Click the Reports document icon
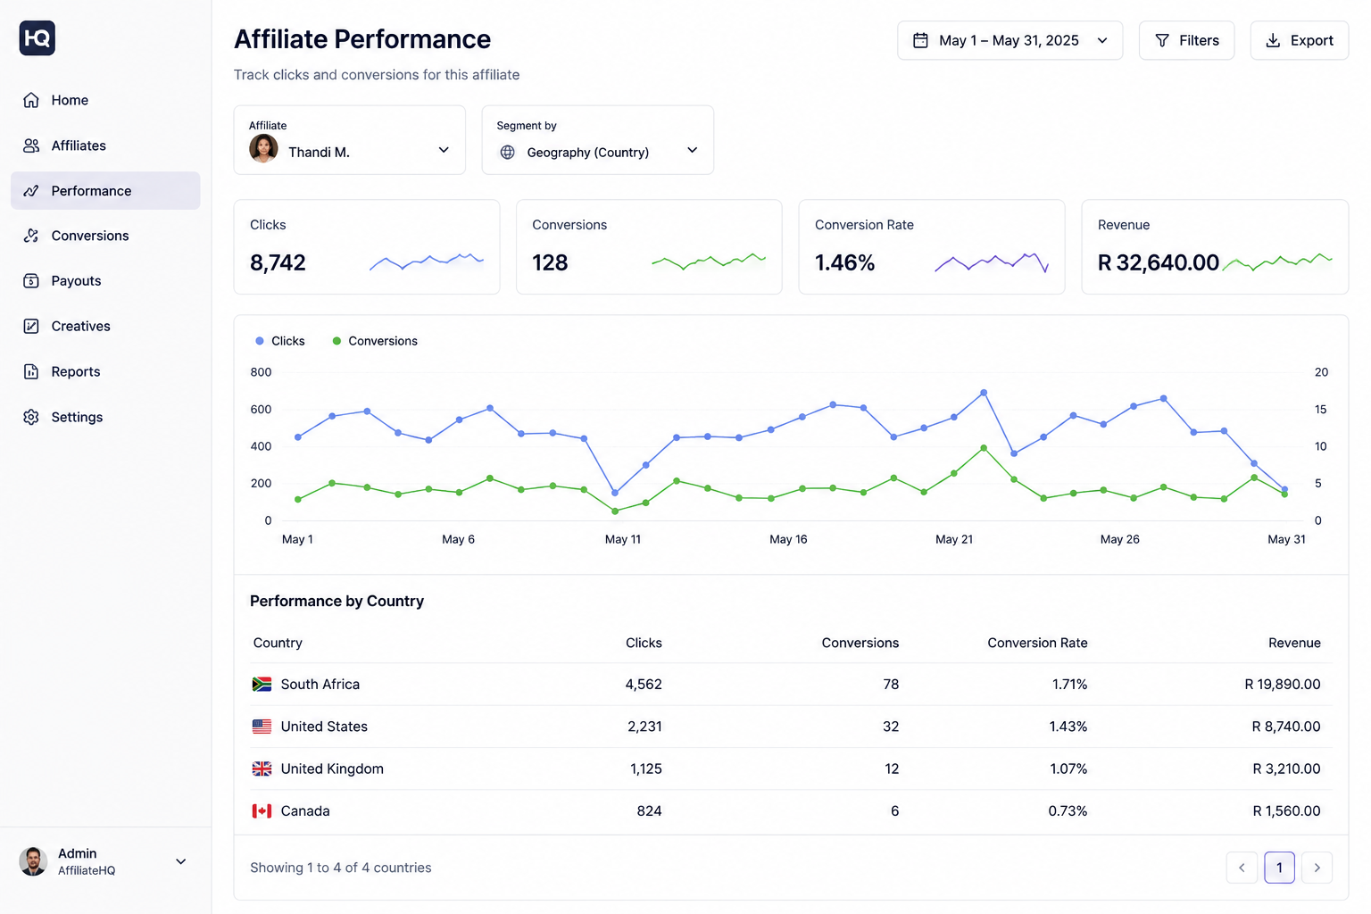Screen dimensions: 1371x914 (x=31, y=371)
